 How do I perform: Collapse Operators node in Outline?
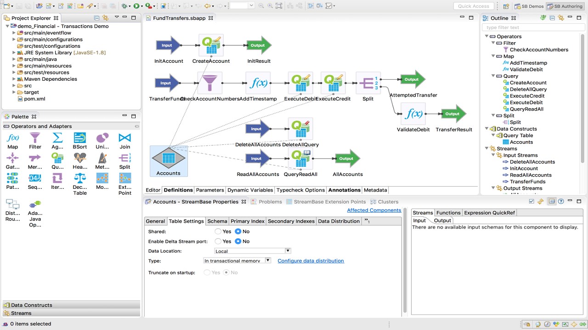click(x=486, y=36)
